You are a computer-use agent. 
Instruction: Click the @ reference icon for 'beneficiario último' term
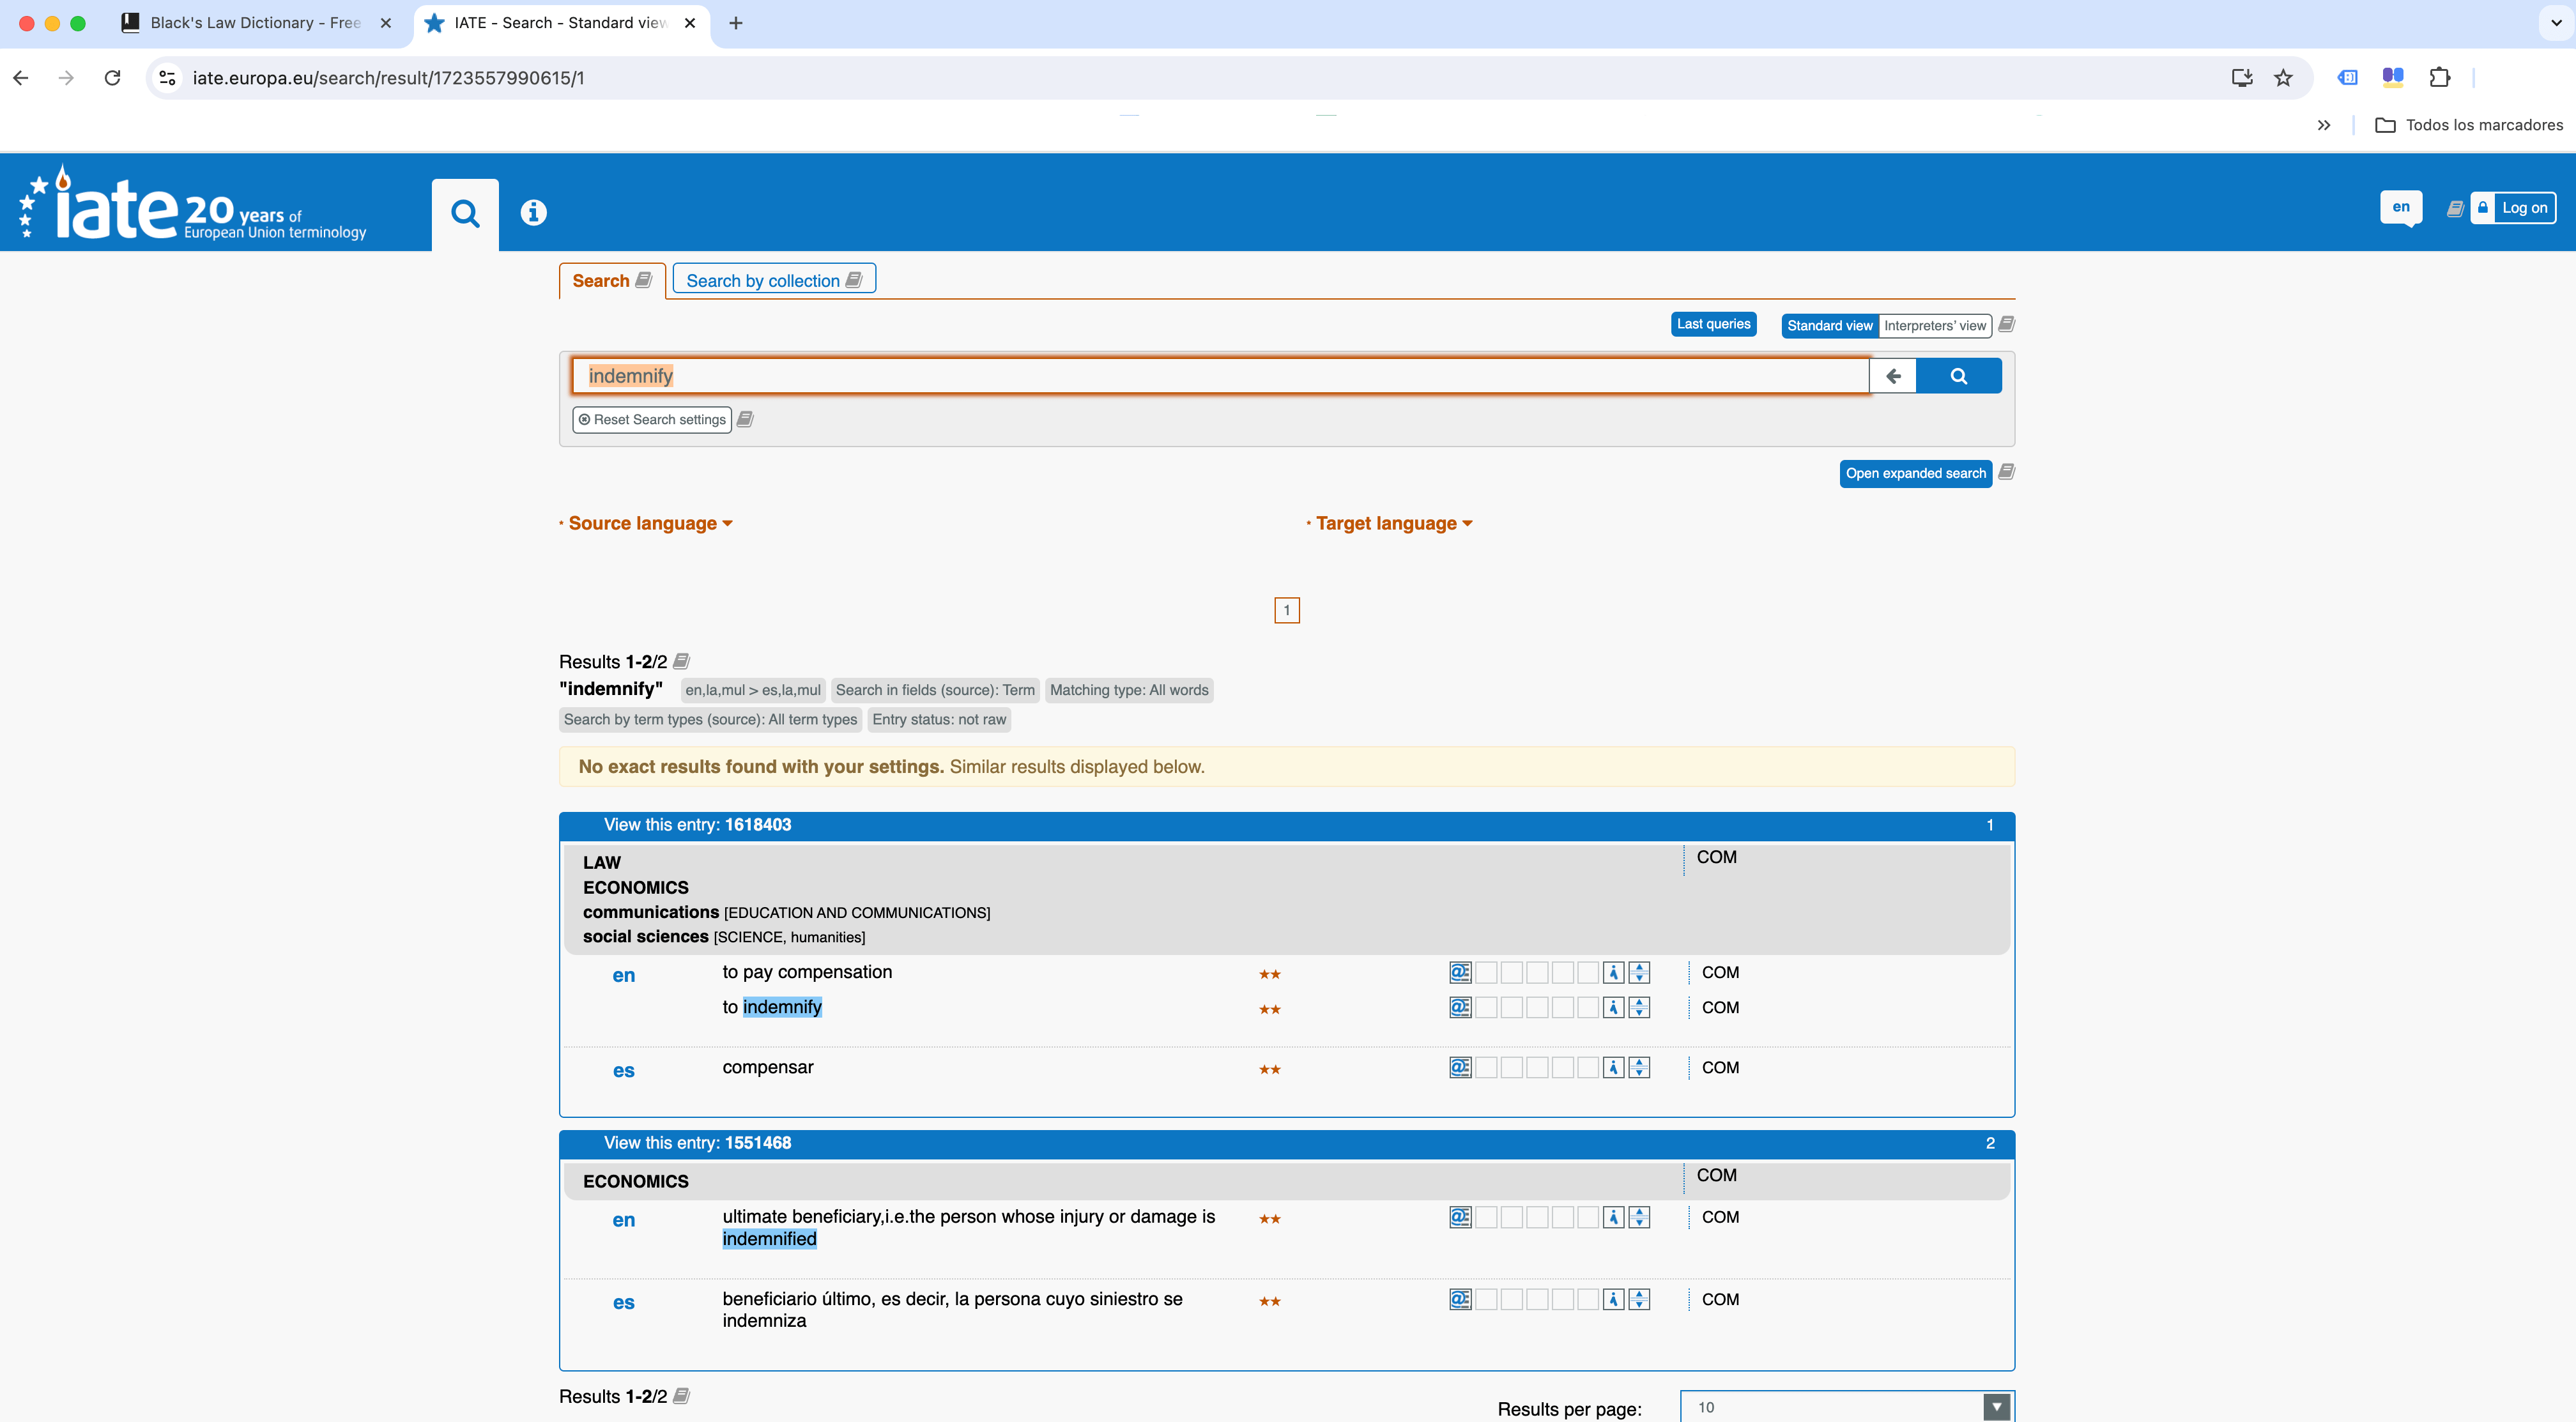coord(1460,1299)
